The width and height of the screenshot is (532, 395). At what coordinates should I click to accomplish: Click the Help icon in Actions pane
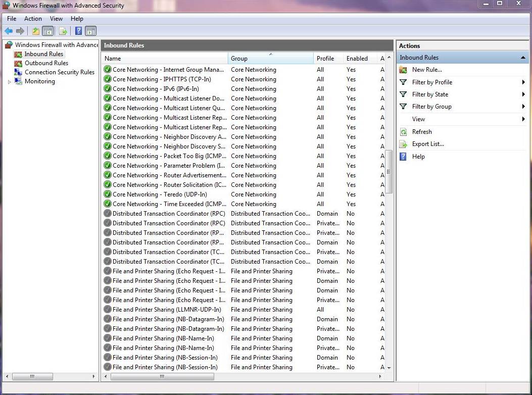coord(403,157)
